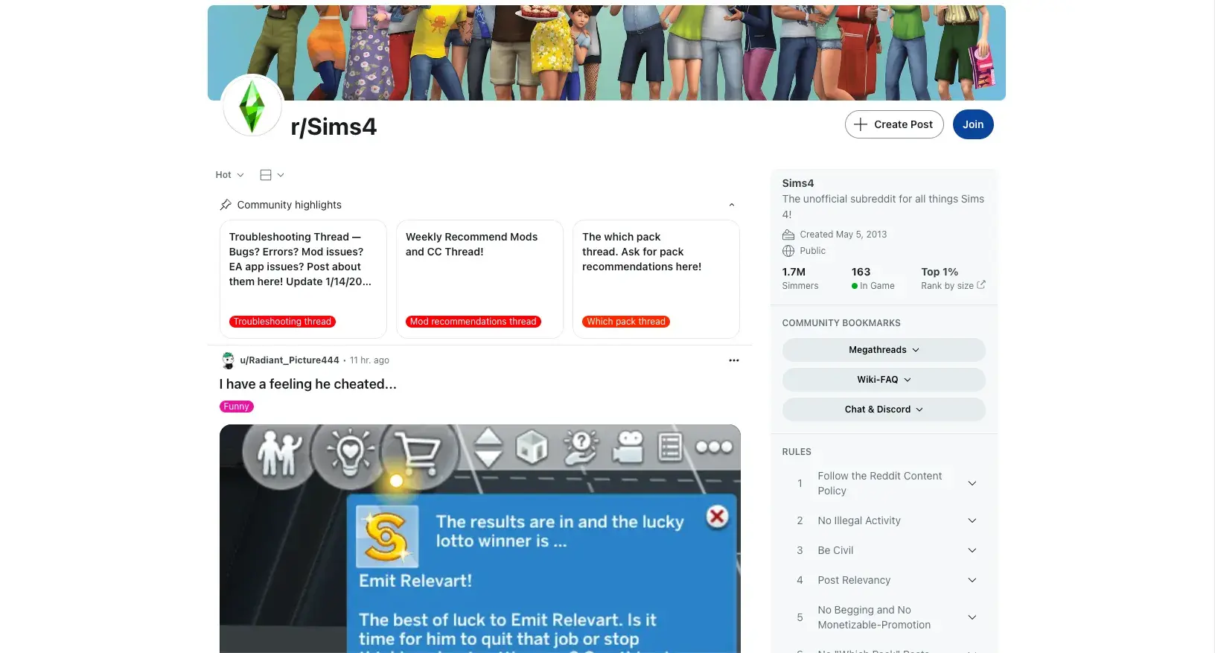The width and height of the screenshot is (1215, 653).
Task: Open the post's three-dot options menu
Action: (733, 360)
